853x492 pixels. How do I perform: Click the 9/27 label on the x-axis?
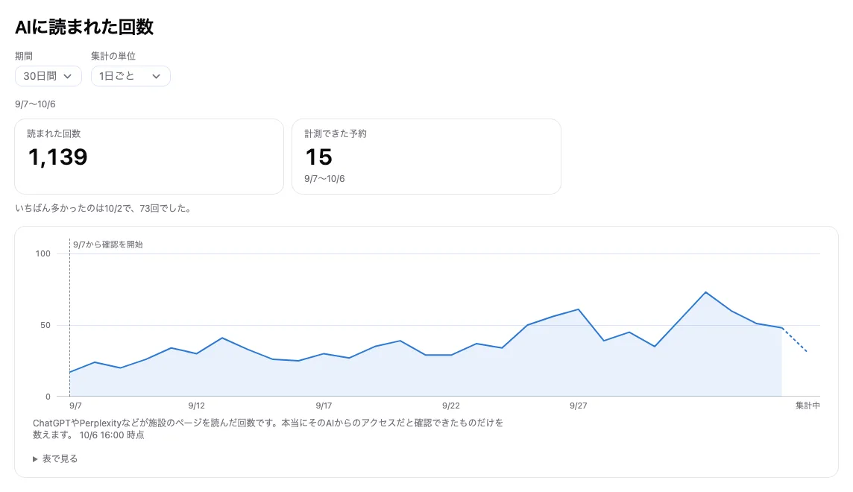pyautogui.click(x=579, y=406)
